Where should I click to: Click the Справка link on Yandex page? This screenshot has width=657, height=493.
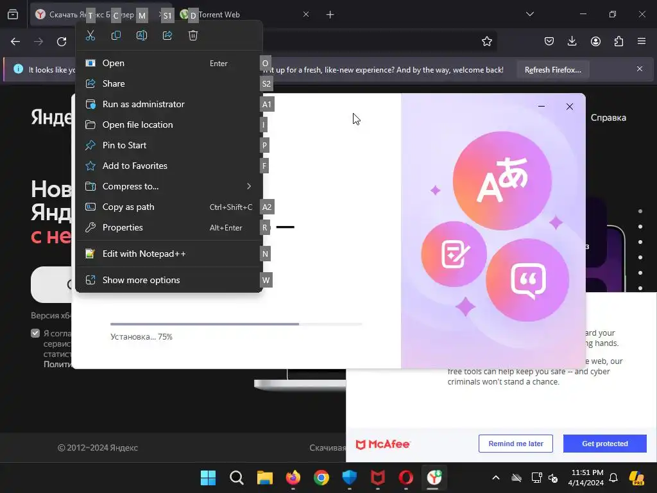pos(608,118)
